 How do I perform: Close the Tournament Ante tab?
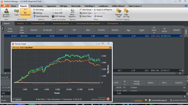tap(48, 24)
